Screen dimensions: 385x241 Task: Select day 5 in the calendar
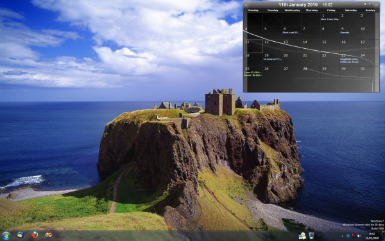tap(272, 33)
